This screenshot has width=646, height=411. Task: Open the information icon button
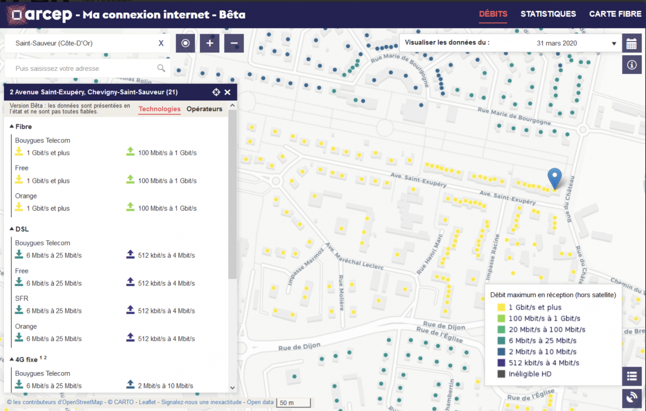point(631,65)
